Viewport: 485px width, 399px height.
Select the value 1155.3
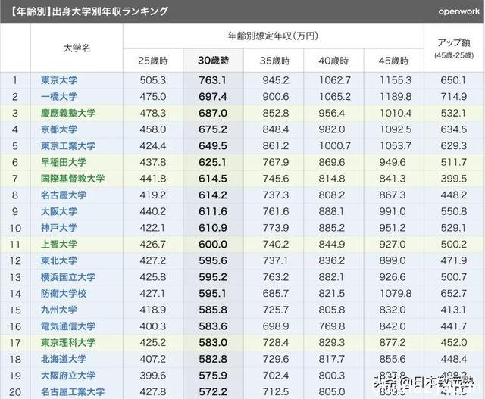pyautogui.click(x=396, y=80)
